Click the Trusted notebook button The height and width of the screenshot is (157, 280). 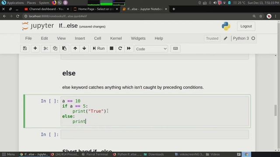click(212, 38)
